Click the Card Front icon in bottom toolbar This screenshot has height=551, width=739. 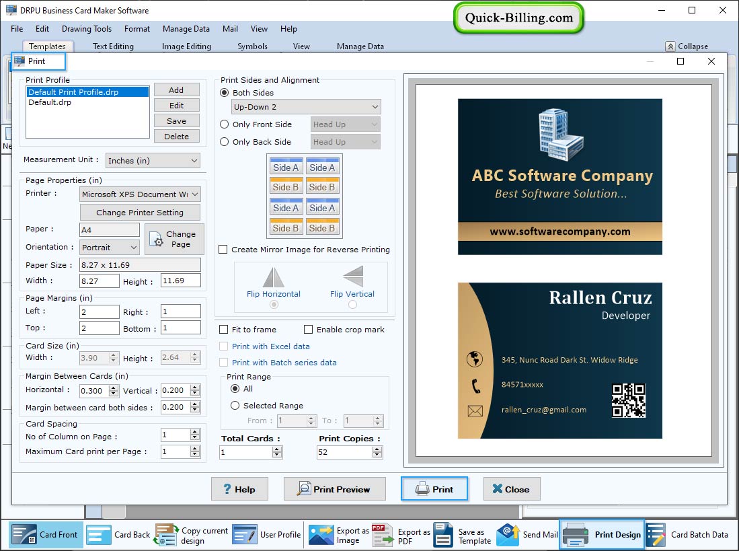coord(24,534)
